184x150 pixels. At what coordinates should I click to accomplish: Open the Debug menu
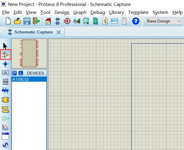click(x=98, y=12)
